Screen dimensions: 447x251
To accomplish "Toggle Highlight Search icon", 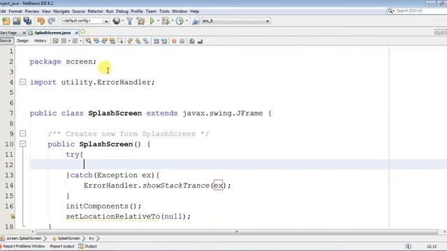I will [x=112, y=41].
